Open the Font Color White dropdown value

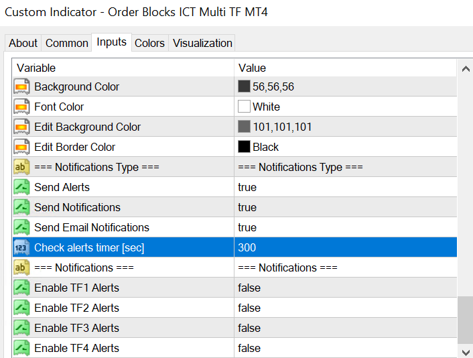[266, 107]
